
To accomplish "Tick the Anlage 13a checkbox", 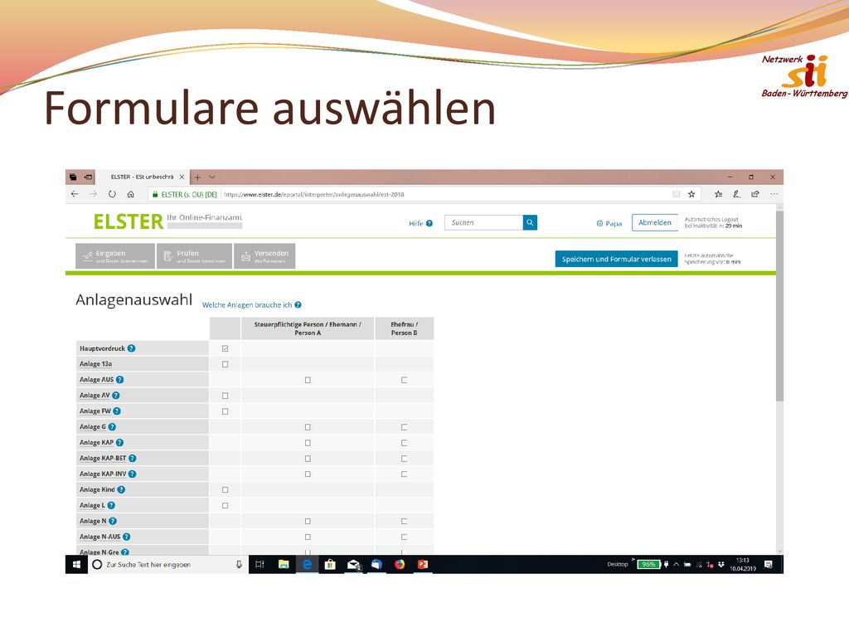I will (226, 365).
